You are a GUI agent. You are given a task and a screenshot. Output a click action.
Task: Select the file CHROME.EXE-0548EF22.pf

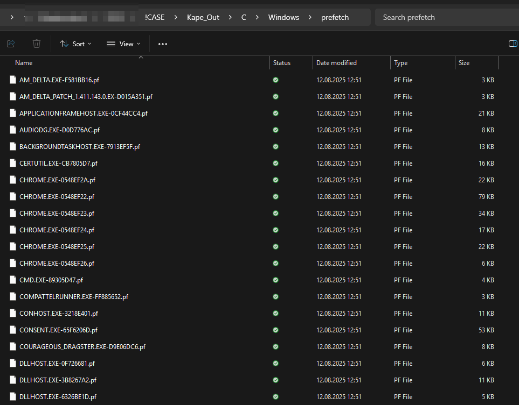57,197
